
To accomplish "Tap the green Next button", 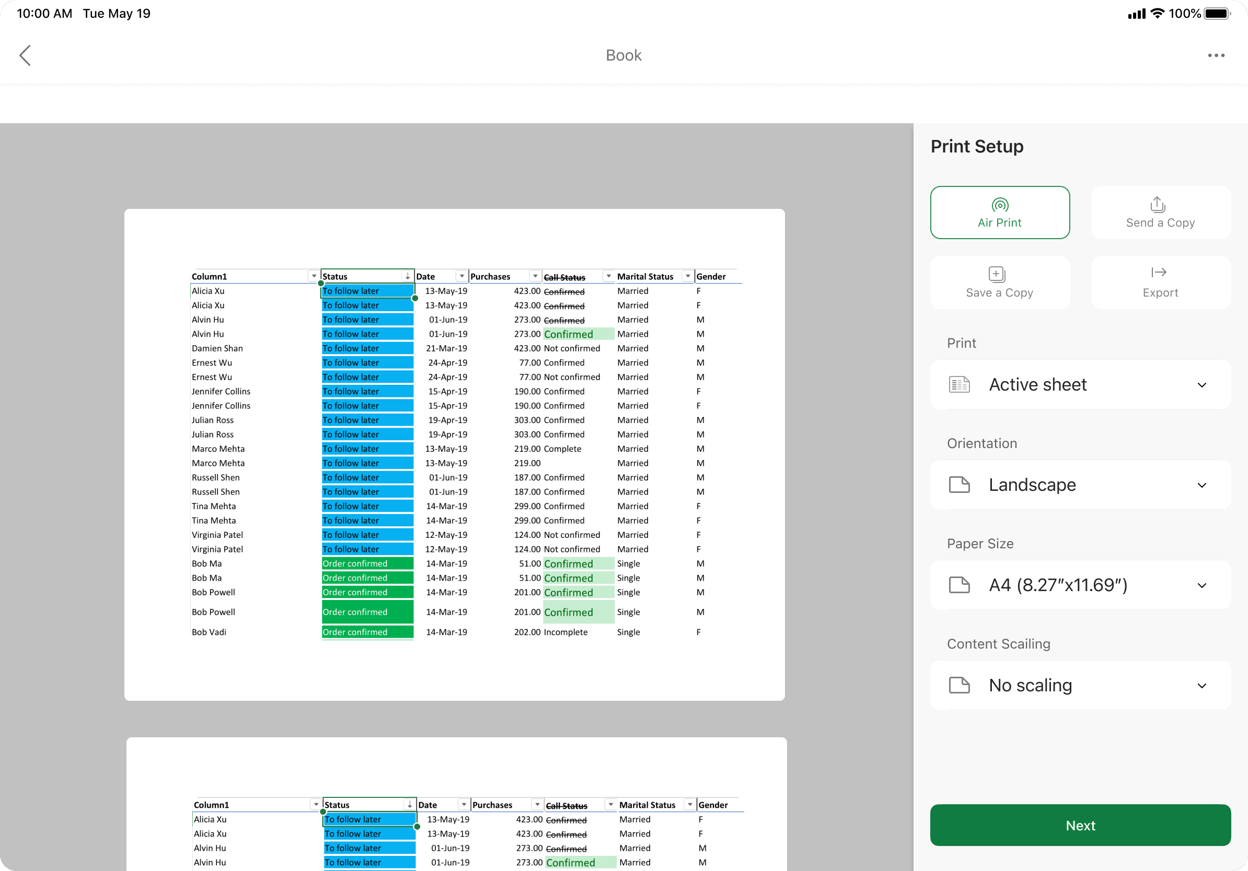I will coord(1080,825).
